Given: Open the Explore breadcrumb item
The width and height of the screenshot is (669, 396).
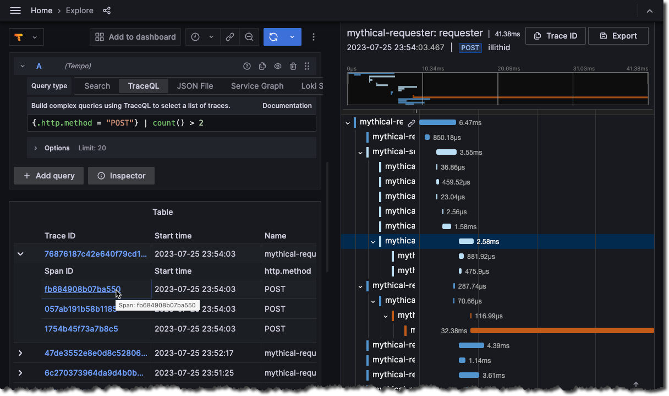Looking at the screenshot, I should click(x=79, y=10).
